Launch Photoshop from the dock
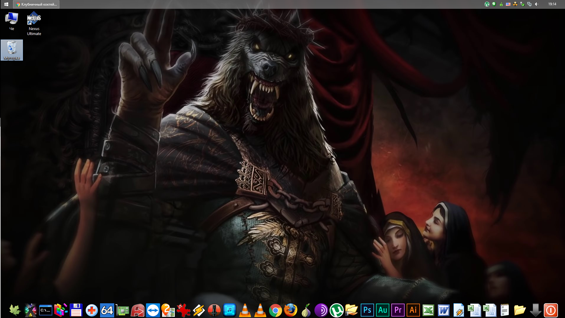Viewport: 565px width, 318px height. (367, 310)
